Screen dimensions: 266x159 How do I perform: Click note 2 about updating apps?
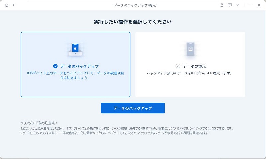pyautogui.click(x=115, y=133)
